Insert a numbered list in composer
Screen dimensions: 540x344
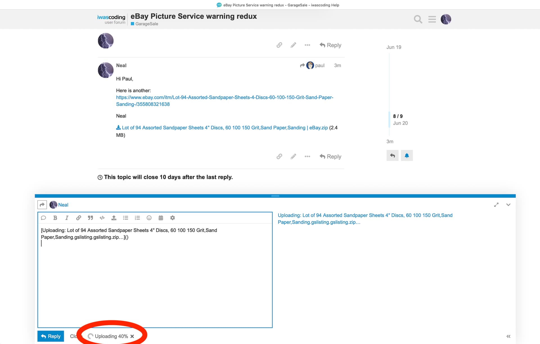(137, 218)
